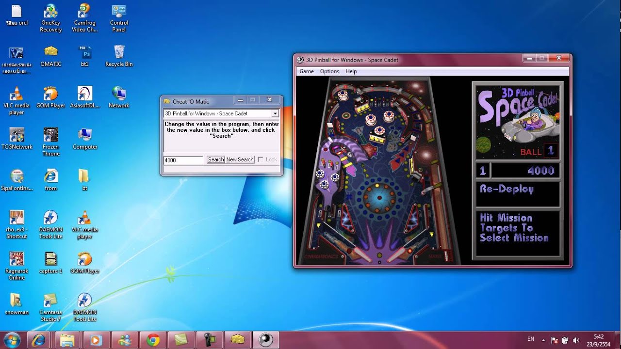Click the 'Hit Mission Targets To Select Mission' text

(x=514, y=228)
